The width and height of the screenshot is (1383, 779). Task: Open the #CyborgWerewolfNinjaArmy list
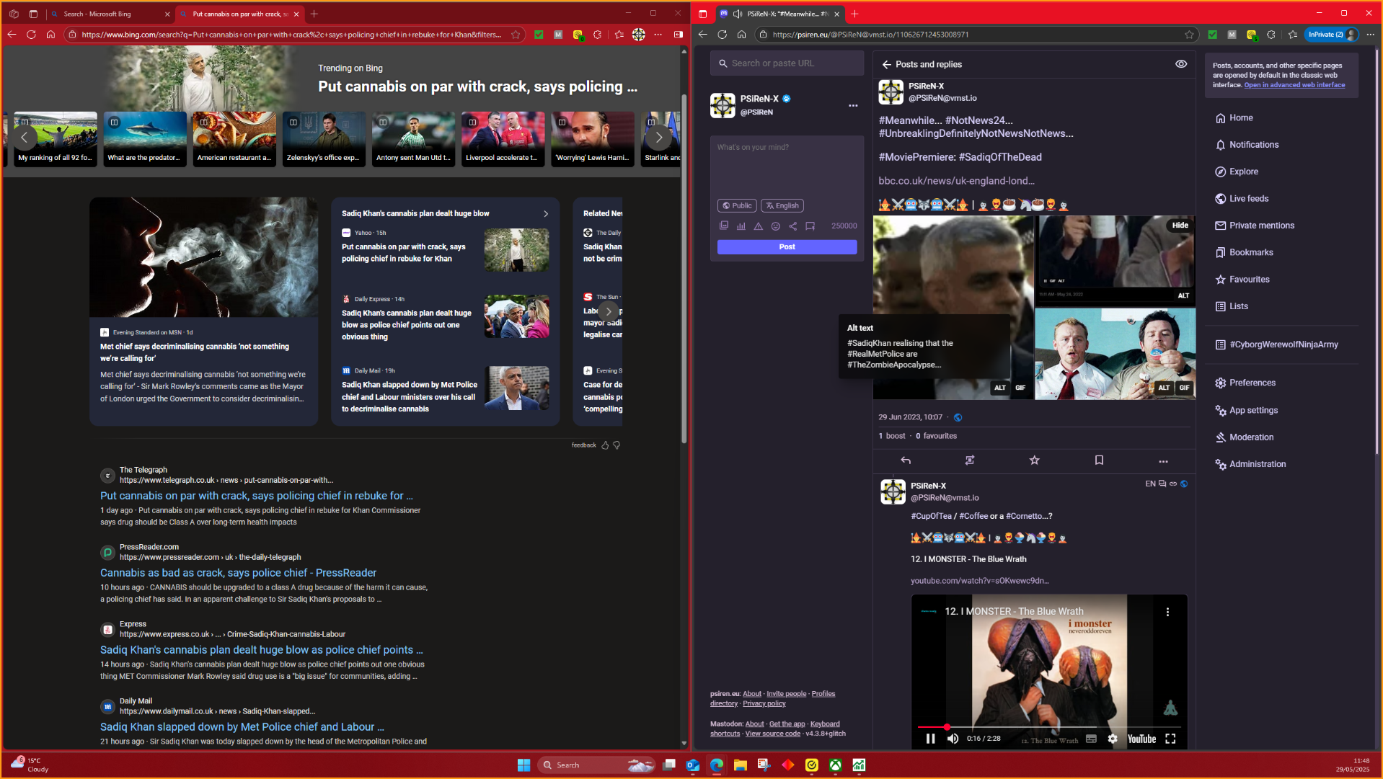tap(1276, 344)
